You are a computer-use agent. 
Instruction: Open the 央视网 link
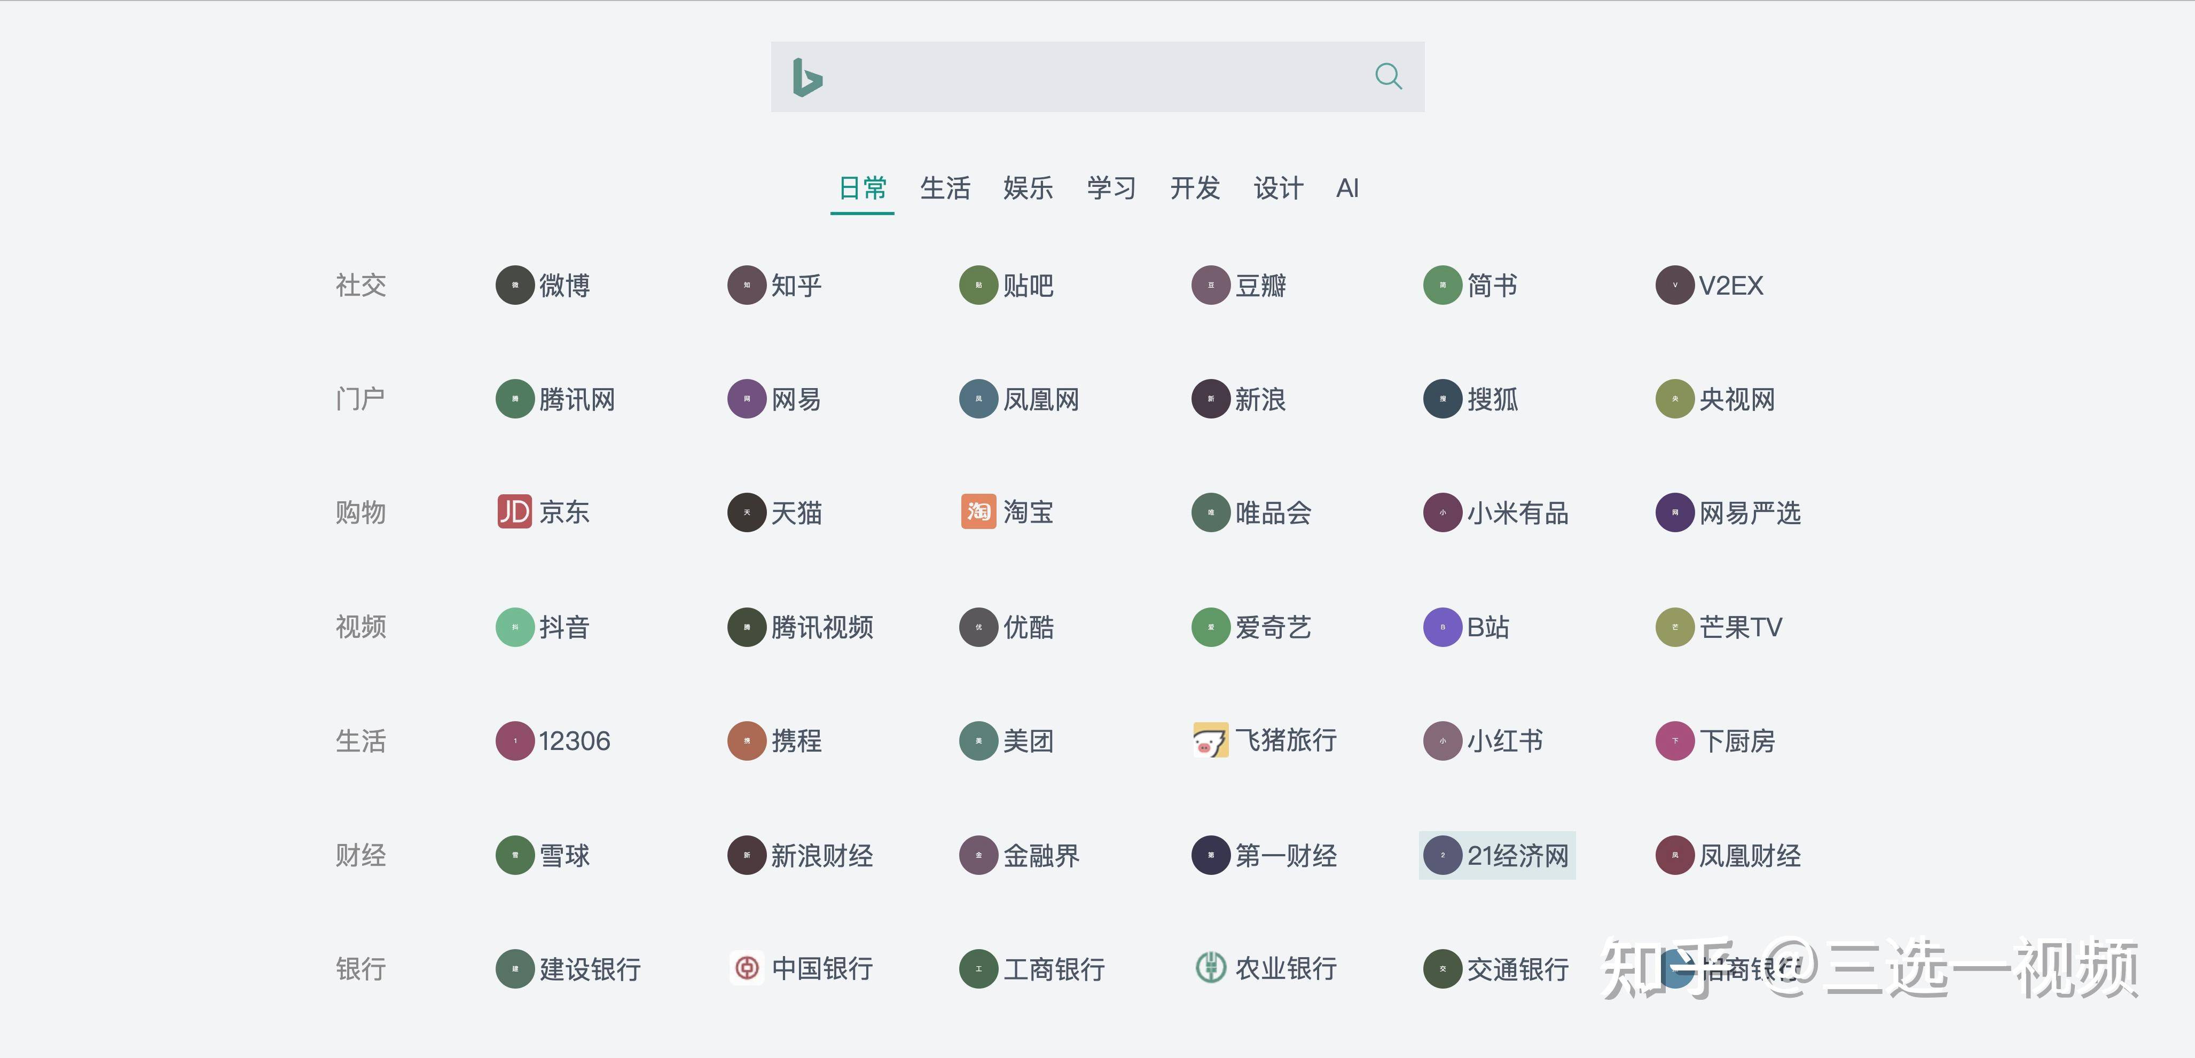point(1715,399)
